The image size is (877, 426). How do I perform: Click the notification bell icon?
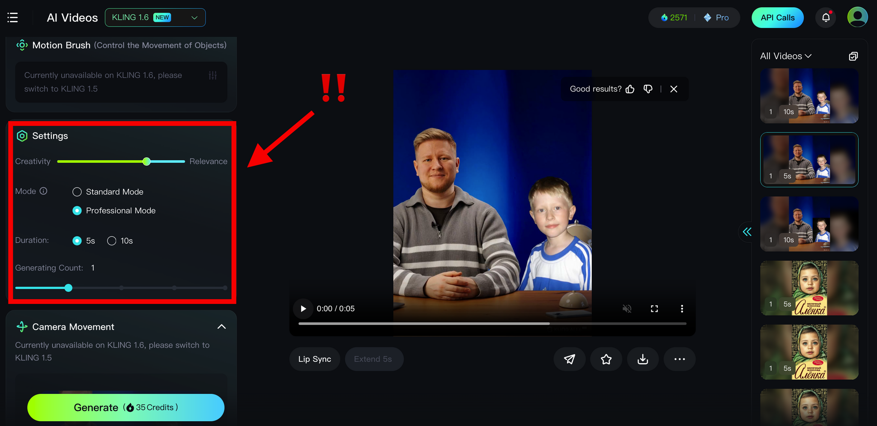(826, 18)
